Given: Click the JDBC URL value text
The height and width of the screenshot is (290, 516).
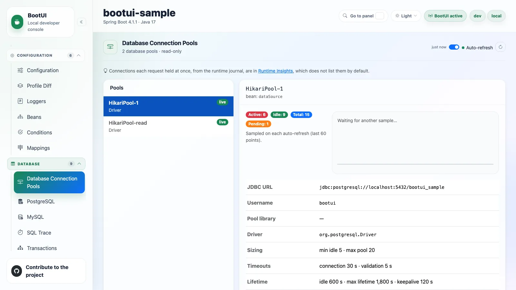Looking at the screenshot, I should 382,187.
